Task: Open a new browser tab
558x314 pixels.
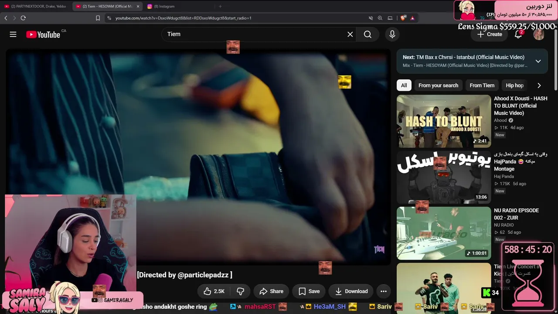Action: tap(220, 6)
